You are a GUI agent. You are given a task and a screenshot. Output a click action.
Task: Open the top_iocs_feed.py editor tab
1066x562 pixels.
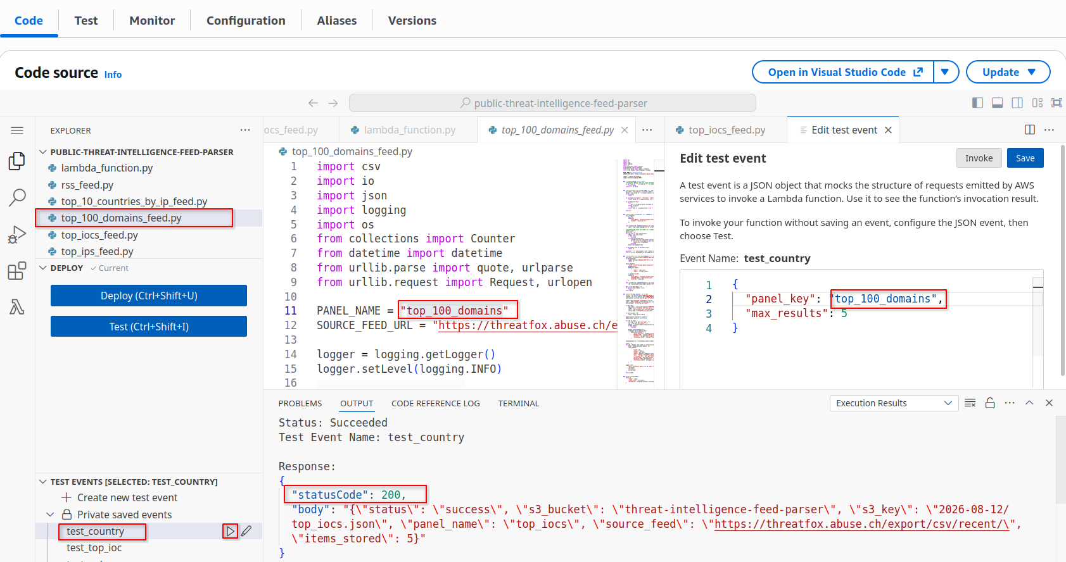(x=726, y=130)
